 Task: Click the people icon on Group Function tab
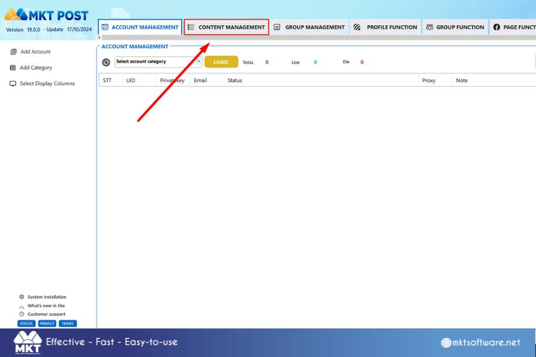click(429, 27)
